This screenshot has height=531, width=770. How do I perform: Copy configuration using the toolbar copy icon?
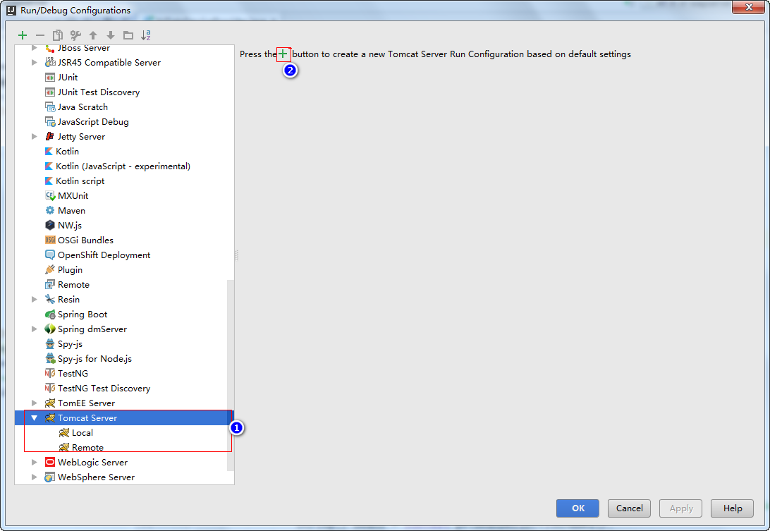pos(57,35)
